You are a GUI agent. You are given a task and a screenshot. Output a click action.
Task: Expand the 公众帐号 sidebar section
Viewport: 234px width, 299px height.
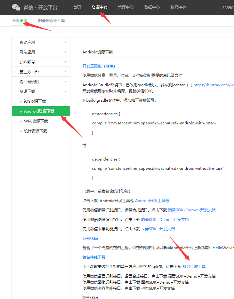(x=41, y=62)
